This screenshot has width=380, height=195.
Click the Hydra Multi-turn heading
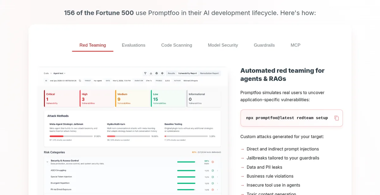pos(117,124)
